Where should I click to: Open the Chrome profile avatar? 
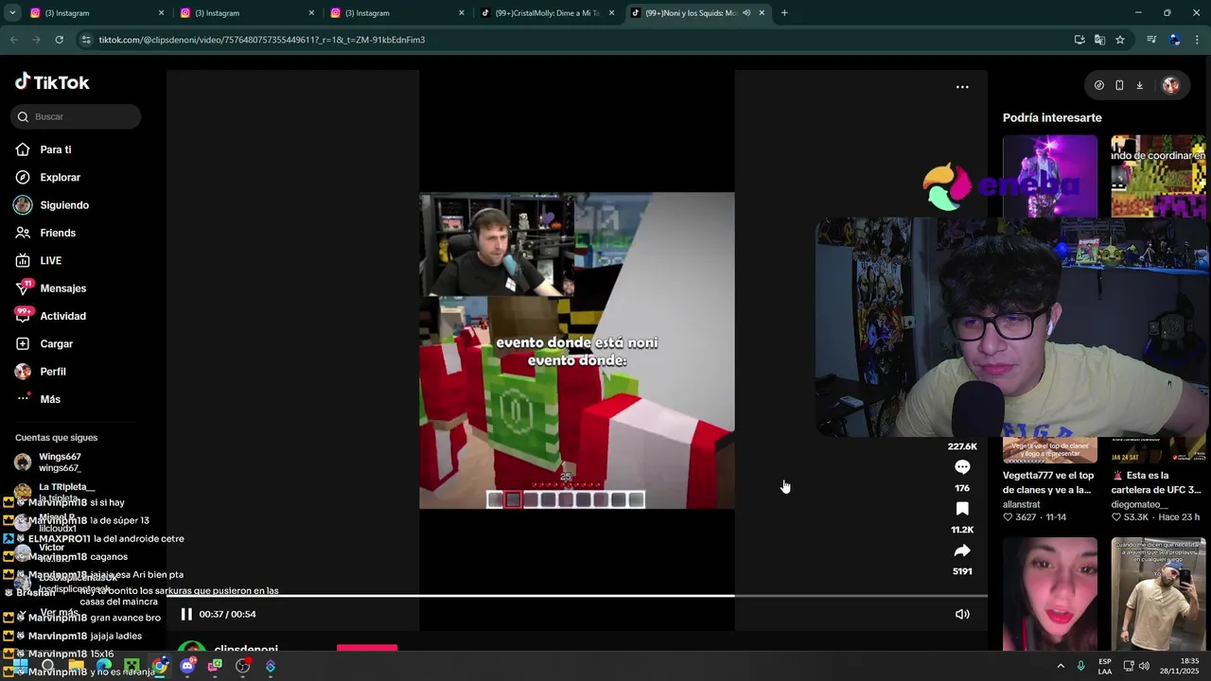pyautogui.click(x=1174, y=40)
